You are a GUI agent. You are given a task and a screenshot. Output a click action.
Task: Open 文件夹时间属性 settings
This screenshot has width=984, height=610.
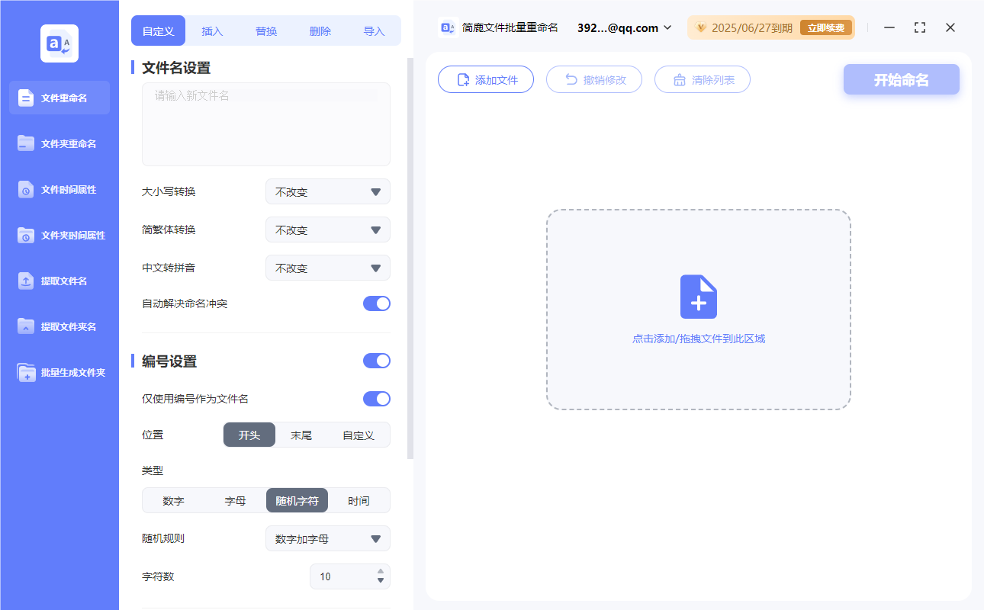(x=59, y=235)
